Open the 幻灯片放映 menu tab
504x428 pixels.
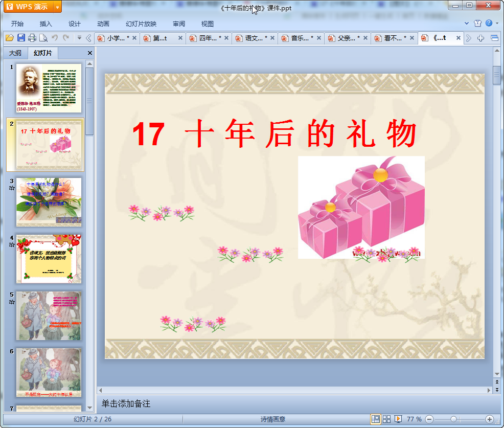pyautogui.click(x=141, y=24)
